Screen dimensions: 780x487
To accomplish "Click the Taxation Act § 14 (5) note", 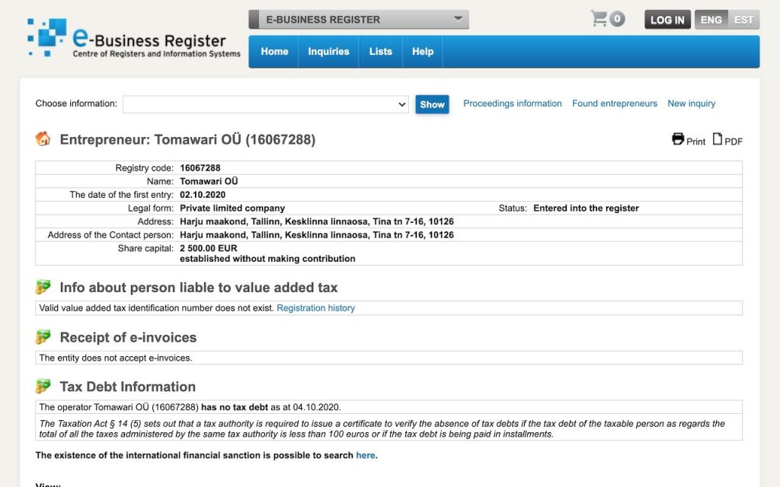I will [382, 429].
